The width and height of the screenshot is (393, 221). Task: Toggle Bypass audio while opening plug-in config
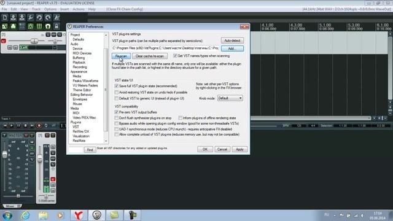point(116,123)
